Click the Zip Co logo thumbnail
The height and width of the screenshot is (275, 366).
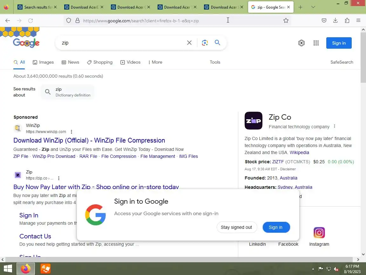point(254,121)
